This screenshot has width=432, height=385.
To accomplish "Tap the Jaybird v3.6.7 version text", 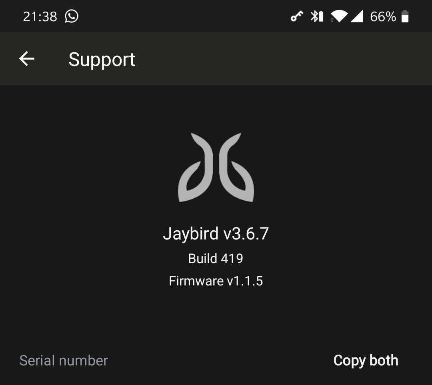I will tap(216, 233).
